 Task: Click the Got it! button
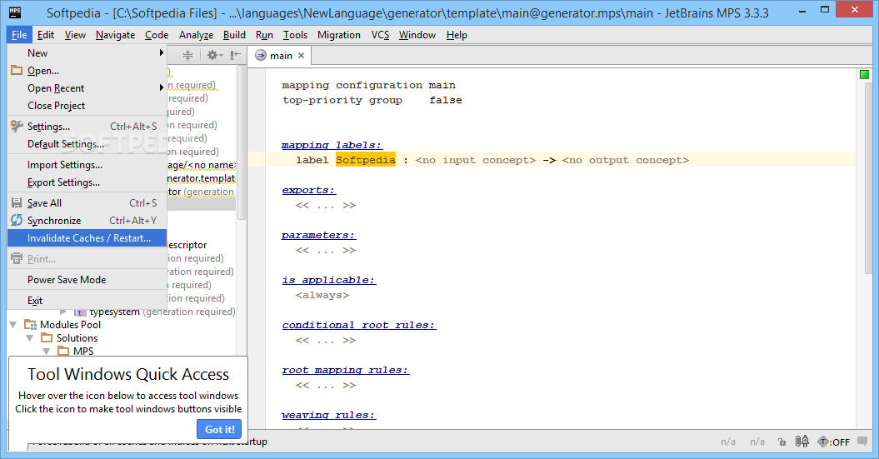coord(219,429)
